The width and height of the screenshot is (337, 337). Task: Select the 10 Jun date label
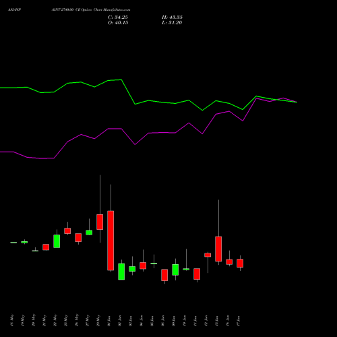tap(185, 321)
